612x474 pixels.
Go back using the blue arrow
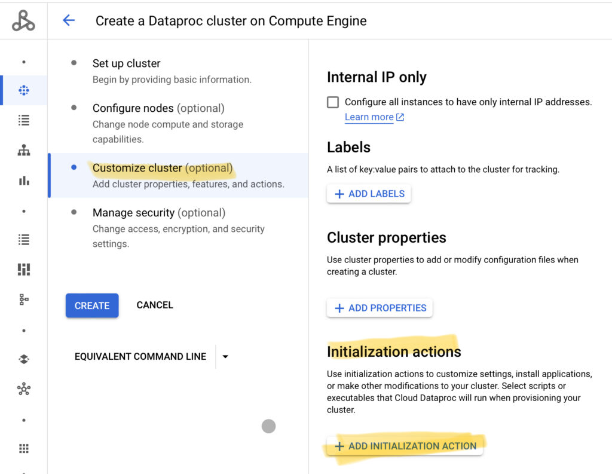[x=69, y=21]
